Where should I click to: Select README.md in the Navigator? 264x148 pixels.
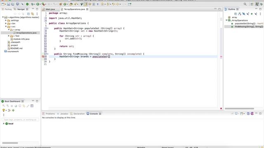coord(16,49)
